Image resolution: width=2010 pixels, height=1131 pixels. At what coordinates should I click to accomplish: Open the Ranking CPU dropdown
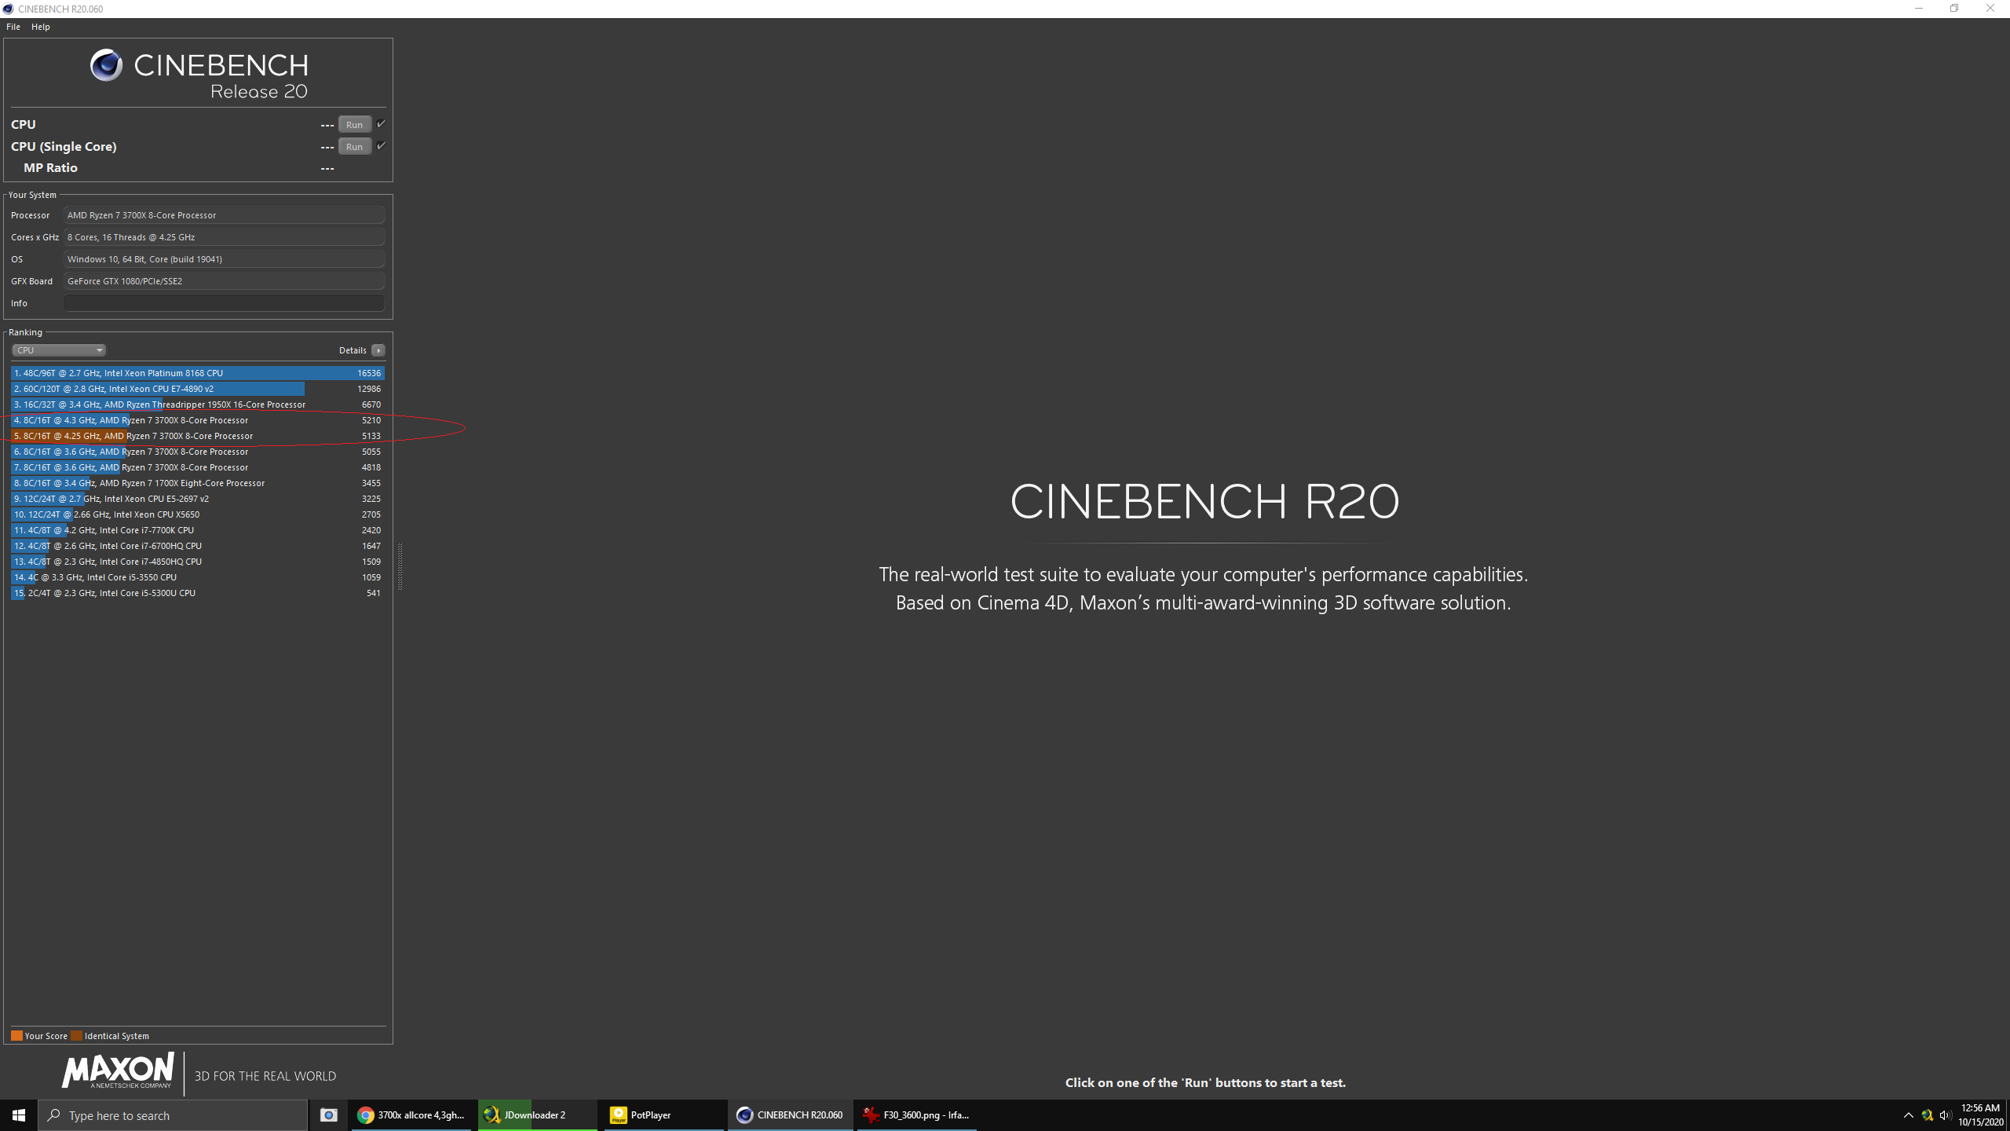[x=58, y=350]
